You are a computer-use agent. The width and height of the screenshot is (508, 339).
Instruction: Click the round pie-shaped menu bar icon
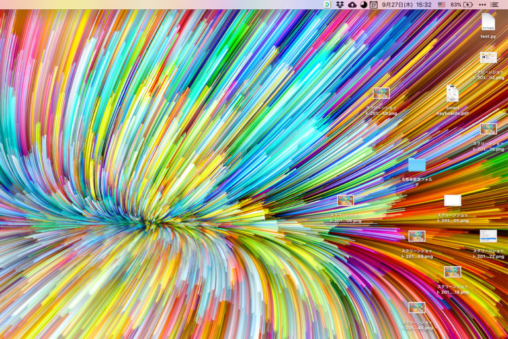363,5
